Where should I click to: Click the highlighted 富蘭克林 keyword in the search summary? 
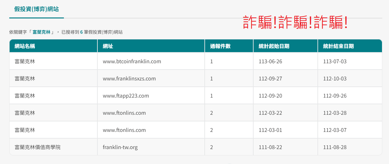[x=42, y=32]
